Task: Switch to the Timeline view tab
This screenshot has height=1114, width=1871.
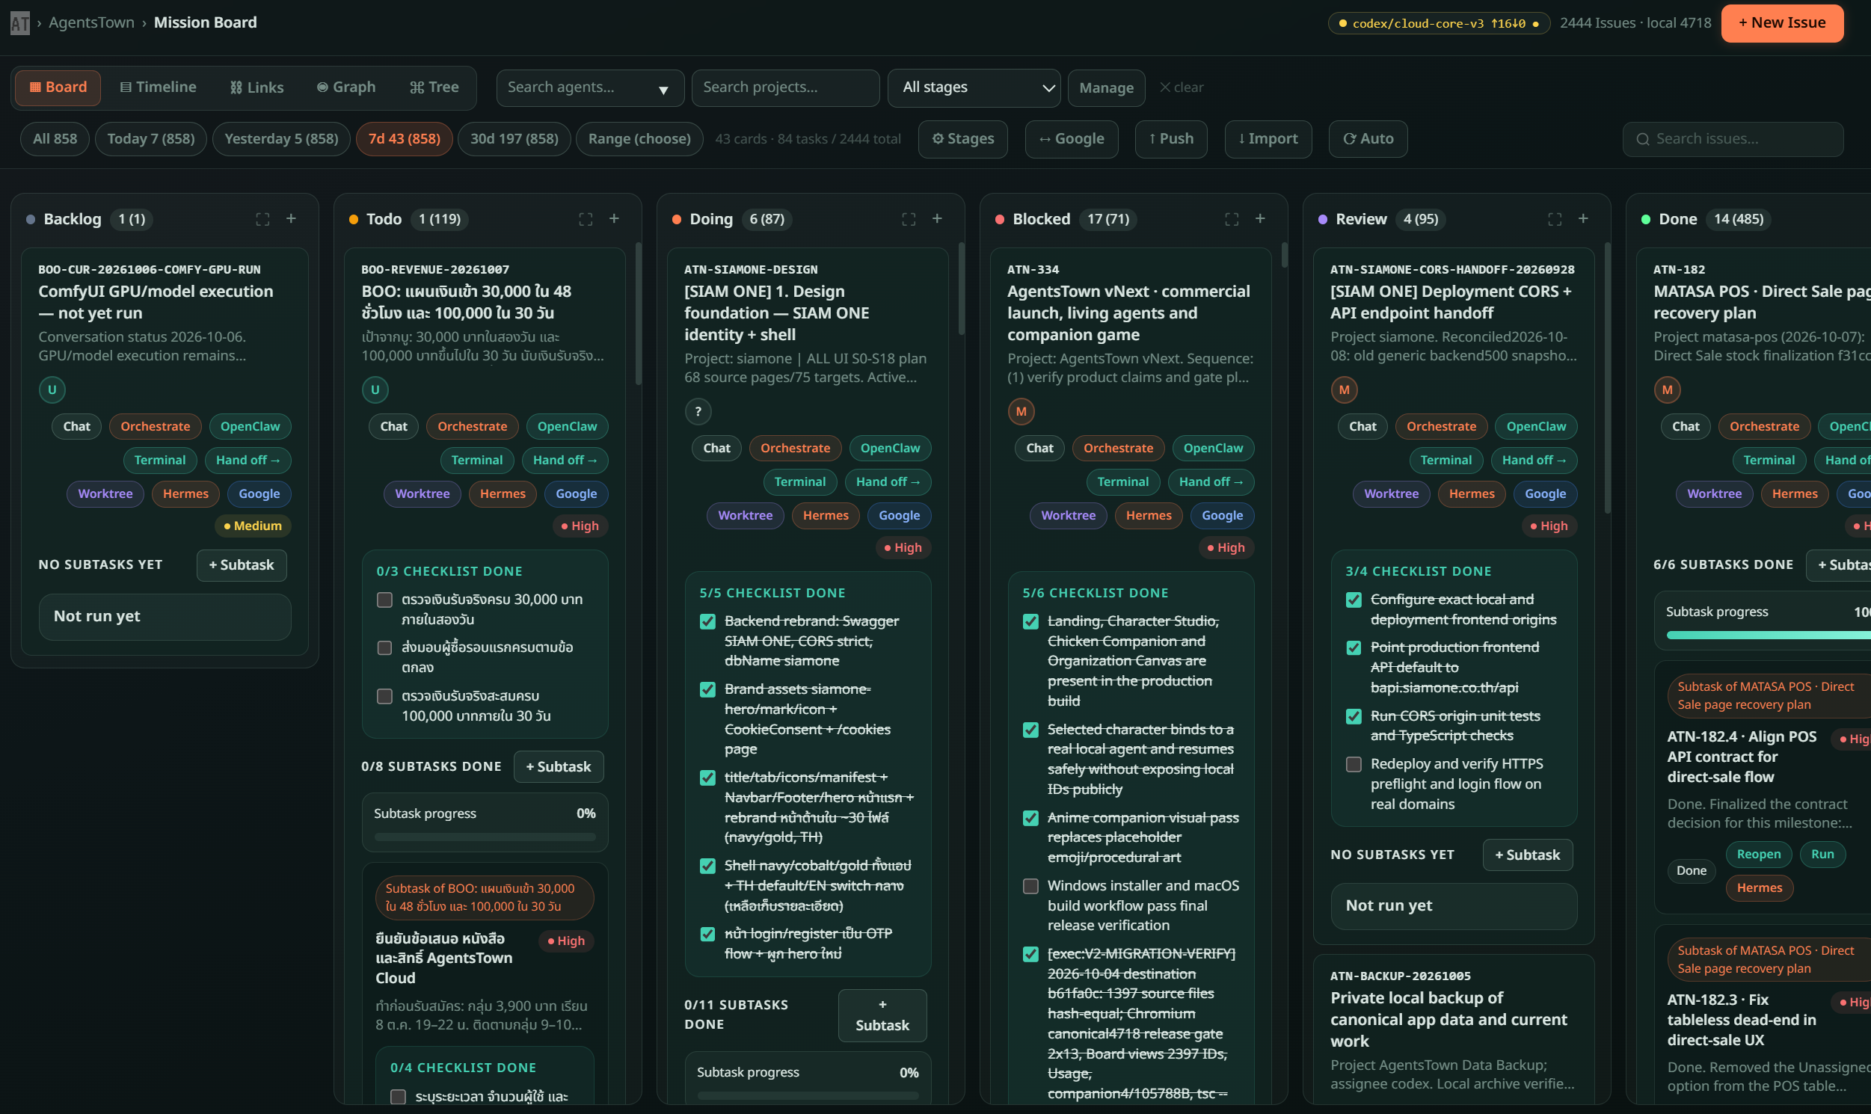Action: pos(159,87)
